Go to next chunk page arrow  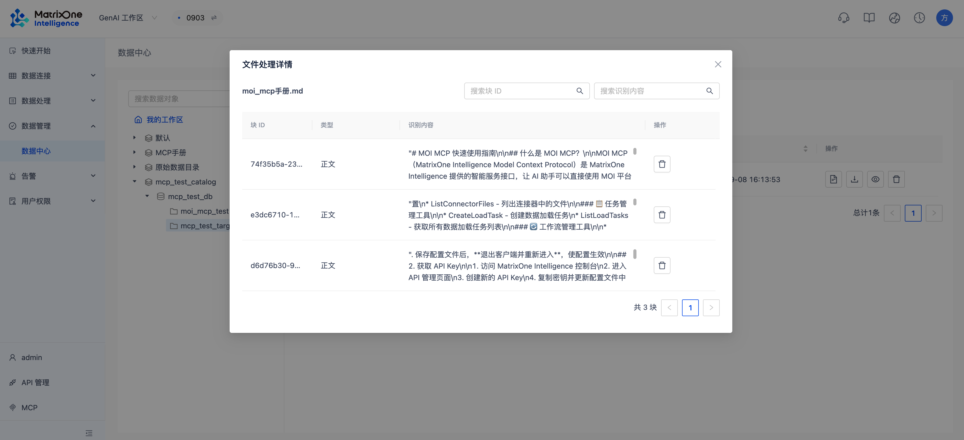tap(711, 308)
